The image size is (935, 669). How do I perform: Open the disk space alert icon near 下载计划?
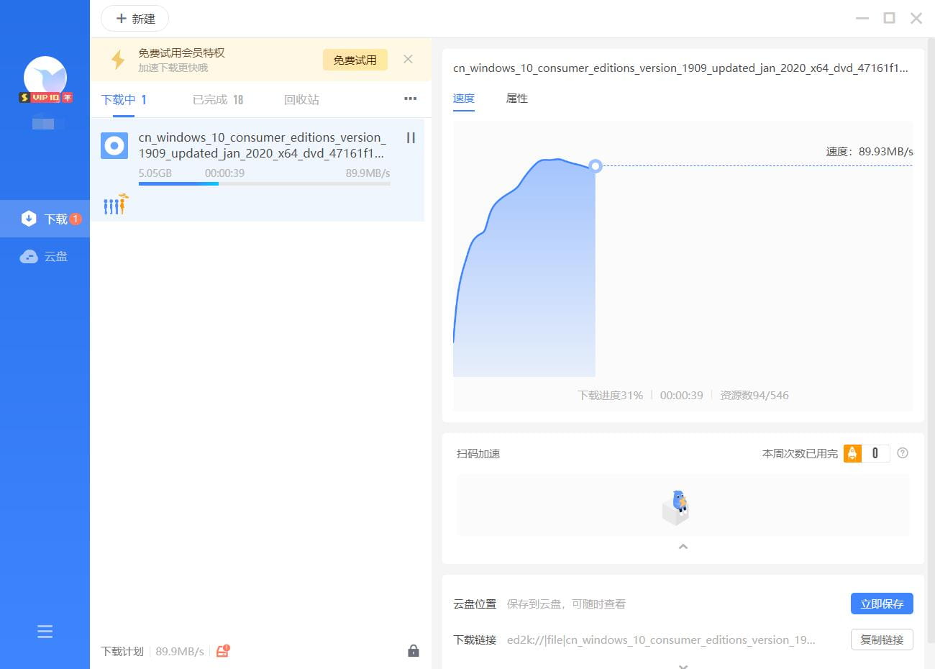(x=222, y=650)
